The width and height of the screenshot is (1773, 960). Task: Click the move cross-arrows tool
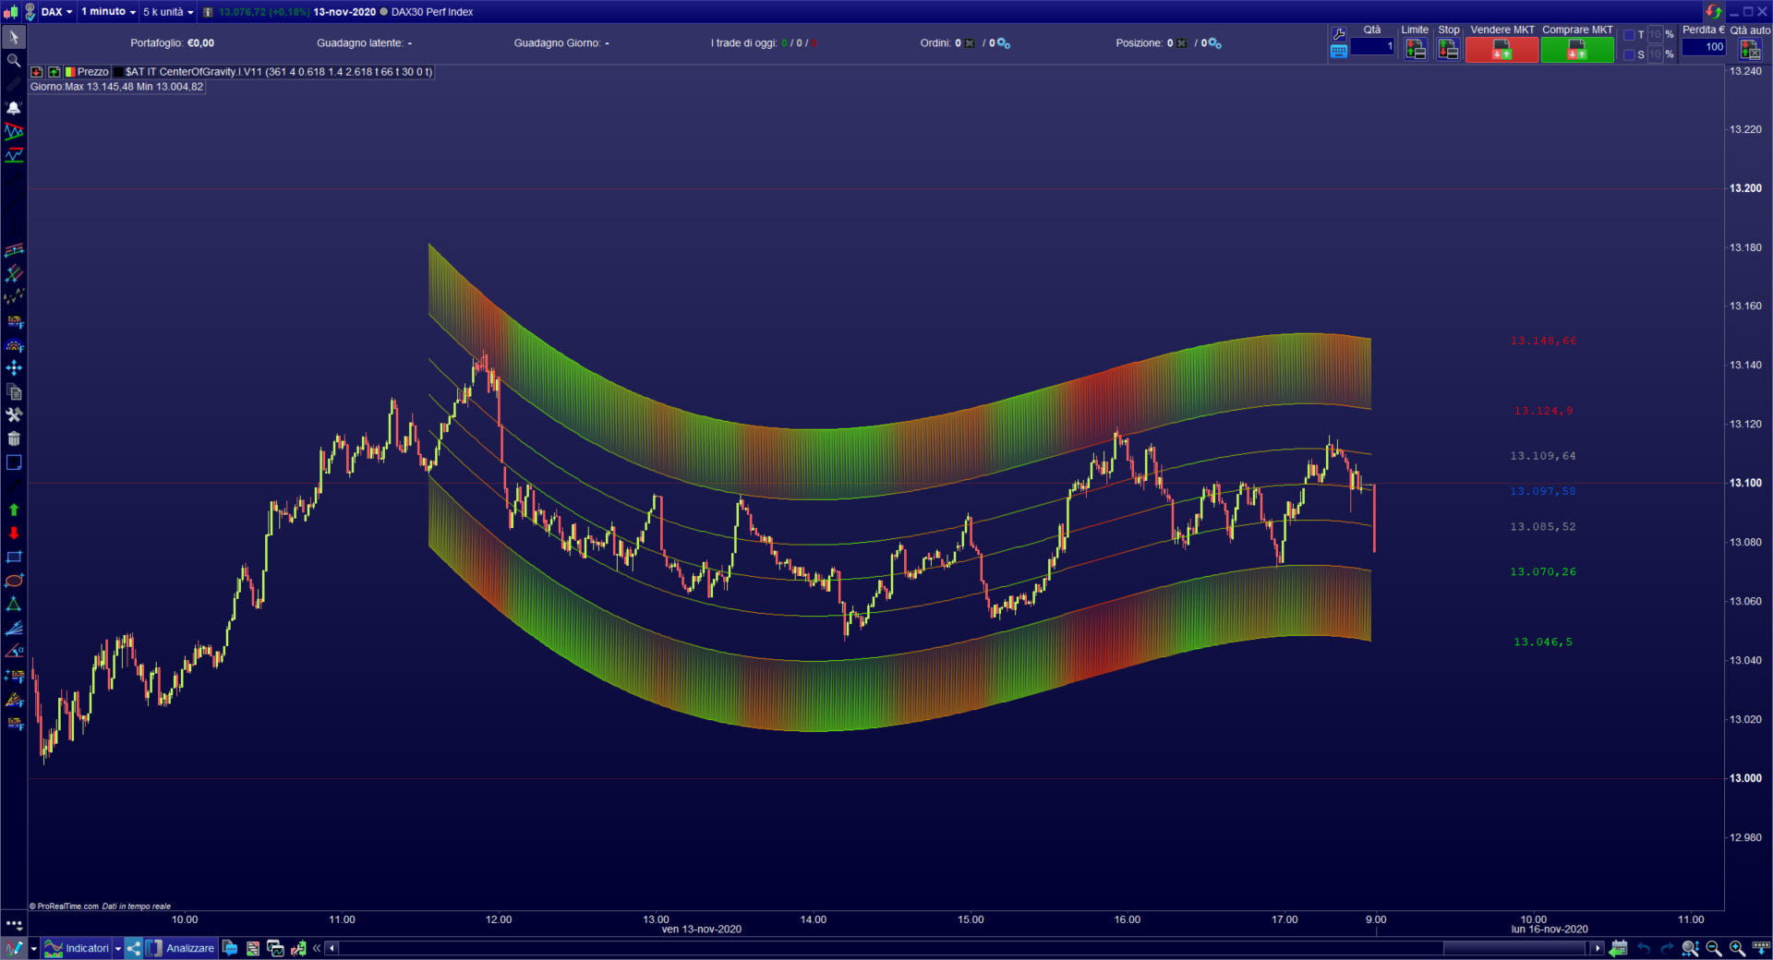14,368
